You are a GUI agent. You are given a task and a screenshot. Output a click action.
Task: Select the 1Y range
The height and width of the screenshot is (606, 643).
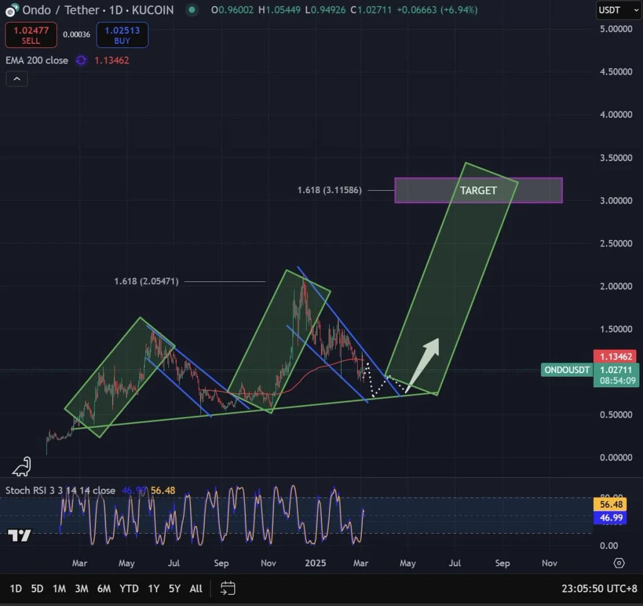tap(154, 589)
